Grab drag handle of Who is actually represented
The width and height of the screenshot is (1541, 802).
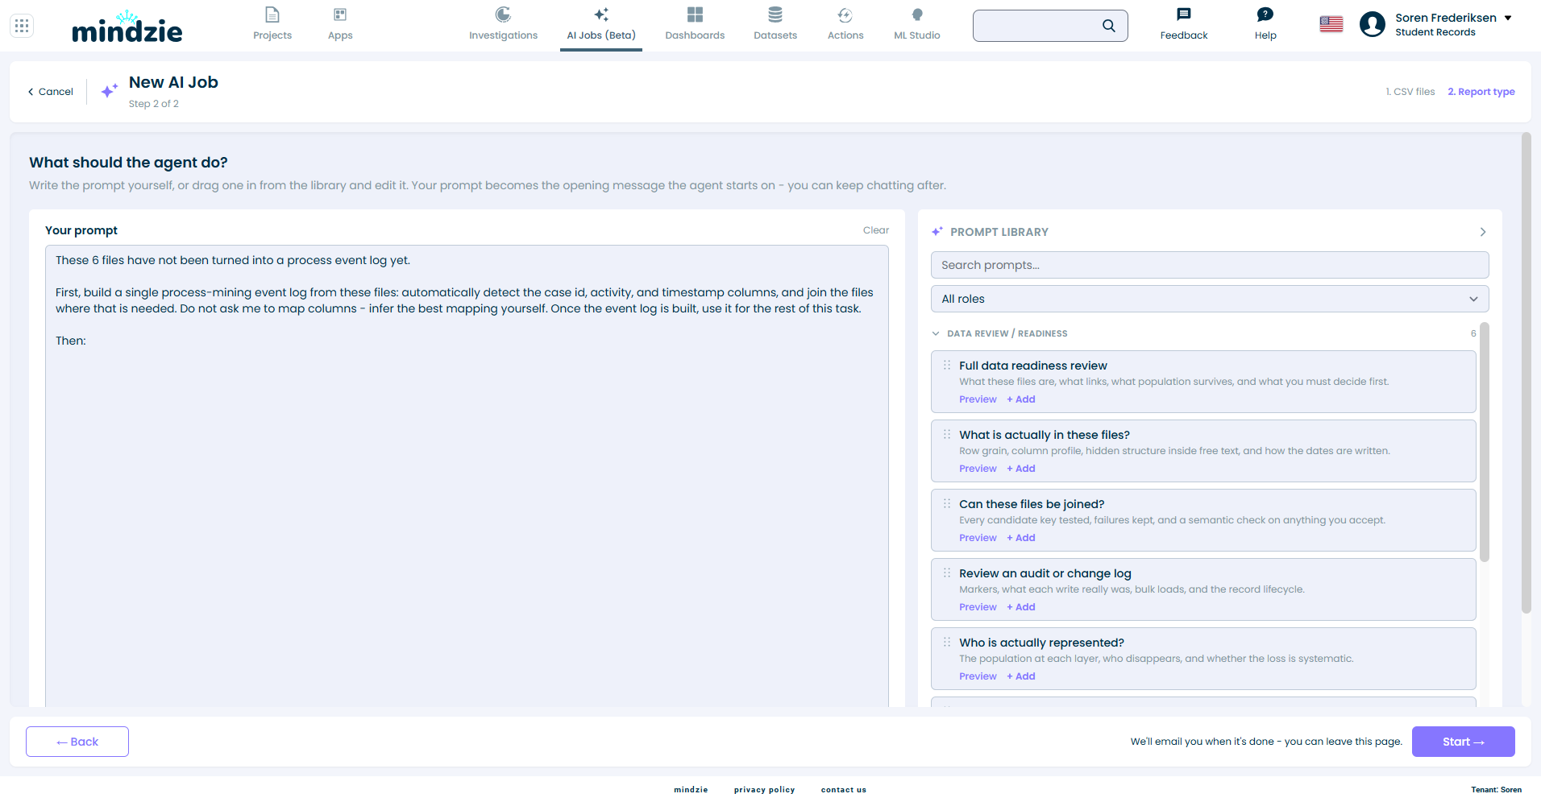(947, 643)
